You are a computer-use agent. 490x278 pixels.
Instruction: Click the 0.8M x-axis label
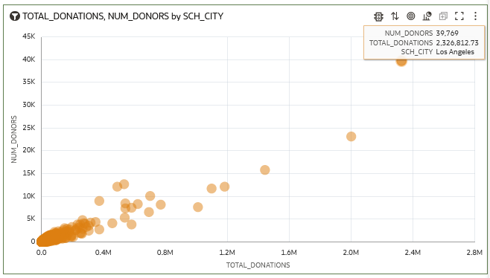(x=165, y=253)
